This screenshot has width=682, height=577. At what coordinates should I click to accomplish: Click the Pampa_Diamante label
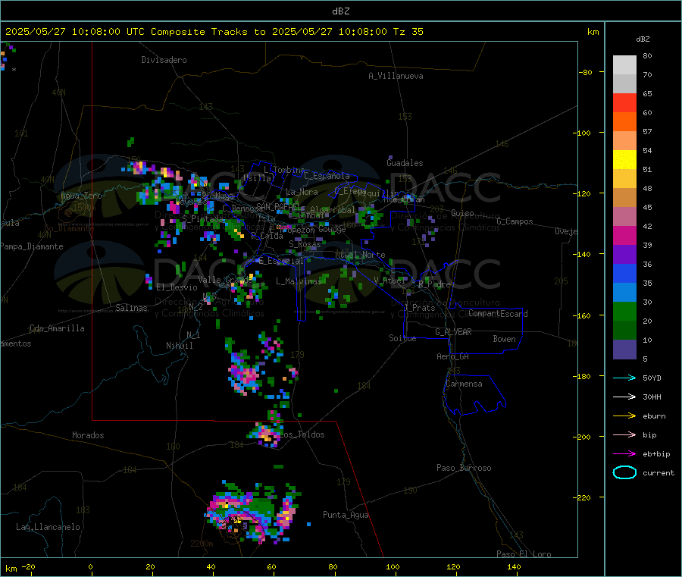click(x=31, y=246)
